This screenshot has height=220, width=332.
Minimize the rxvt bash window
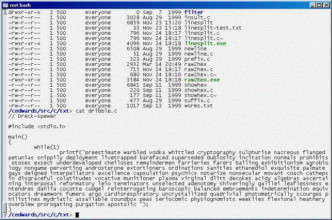coord(312,5)
